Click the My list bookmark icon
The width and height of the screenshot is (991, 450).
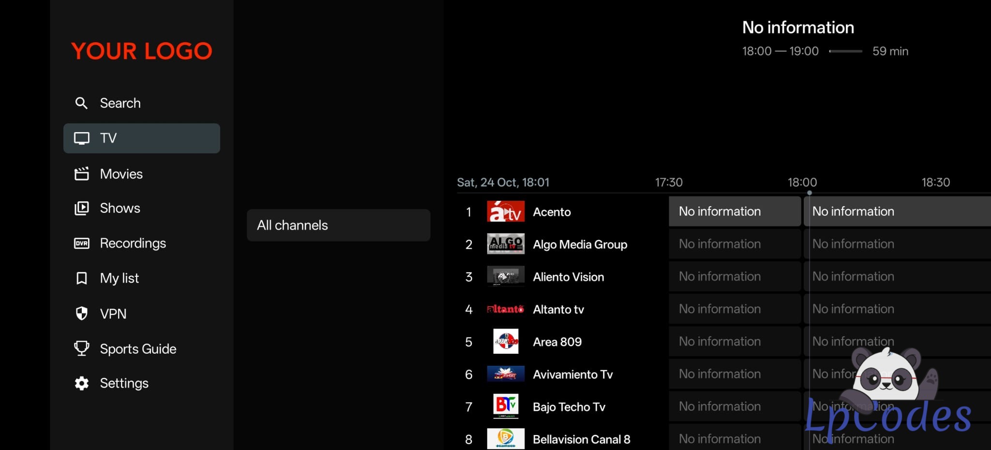[81, 278]
